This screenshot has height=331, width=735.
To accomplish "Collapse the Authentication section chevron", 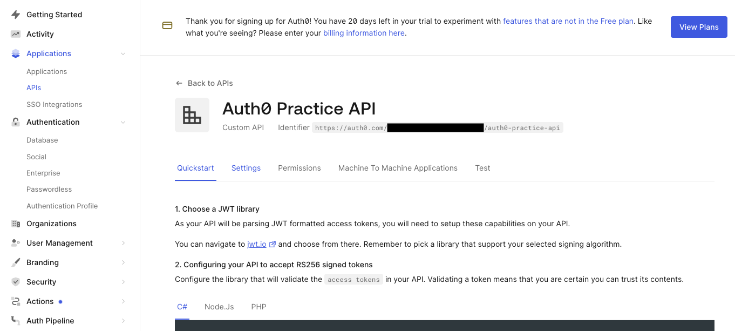I will 122,121.
